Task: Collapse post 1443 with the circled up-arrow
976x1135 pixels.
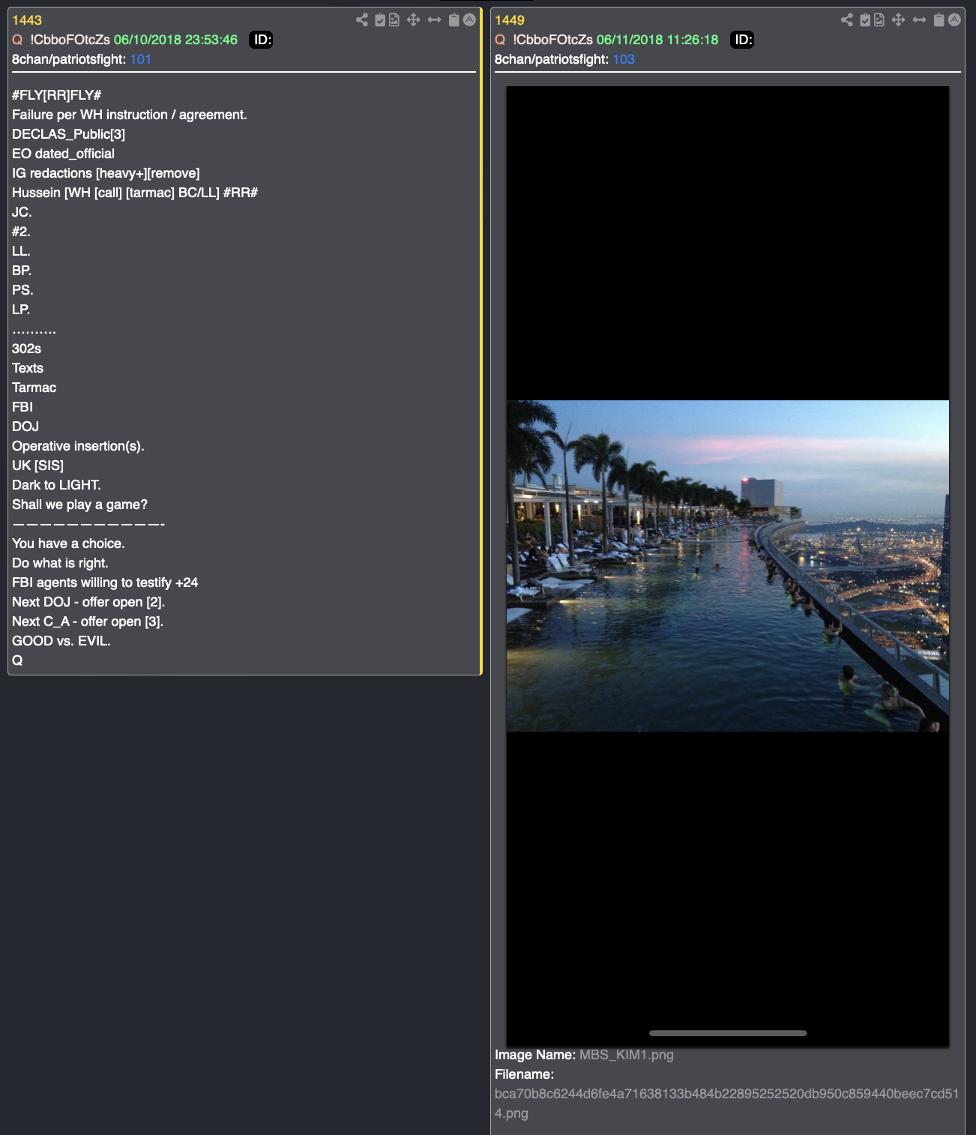Action: click(x=469, y=20)
